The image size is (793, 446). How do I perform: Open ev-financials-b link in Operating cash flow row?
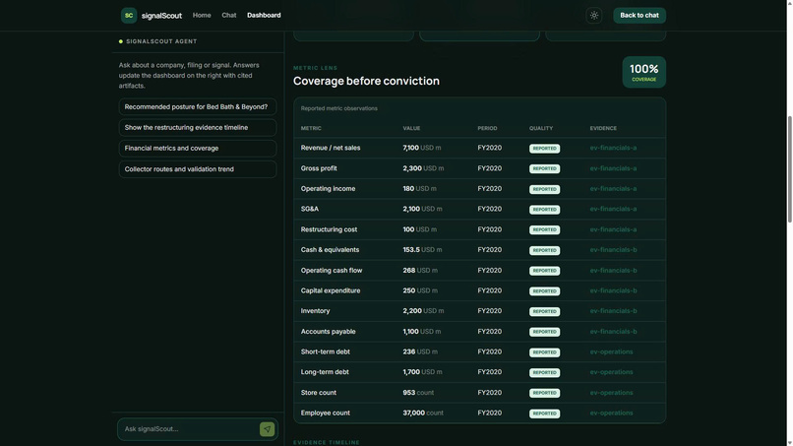613,271
